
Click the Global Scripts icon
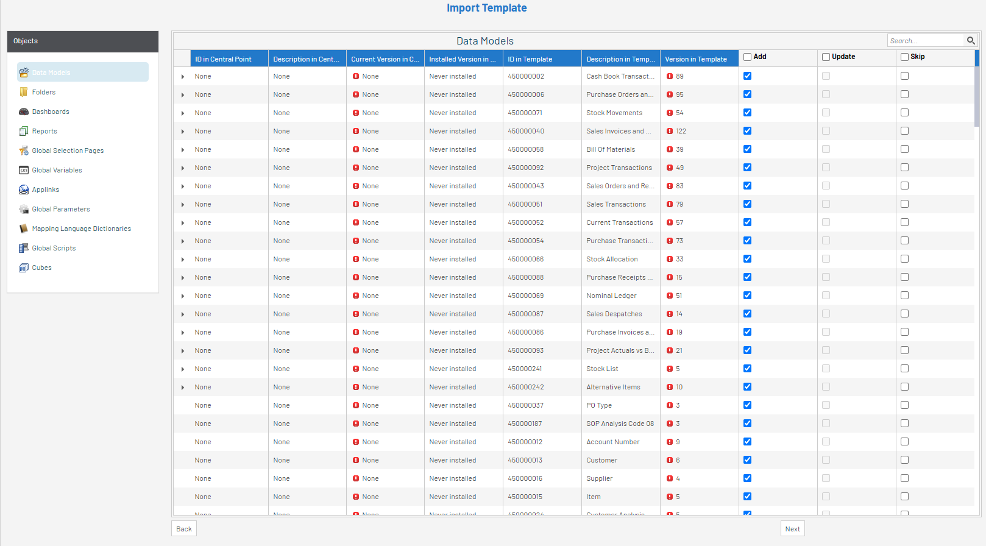pyautogui.click(x=24, y=248)
